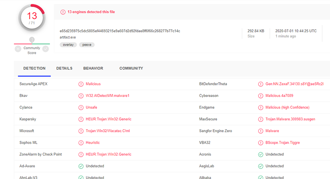Click the ZoneAlarm by Check Point alert icon
Viewport: 330px width, 179px height.
(81, 155)
